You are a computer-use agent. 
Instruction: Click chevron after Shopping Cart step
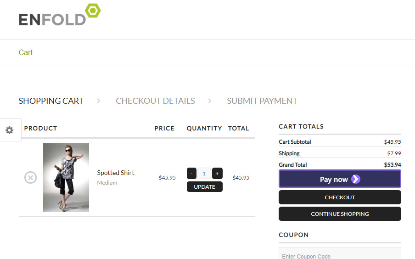click(x=99, y=101)
